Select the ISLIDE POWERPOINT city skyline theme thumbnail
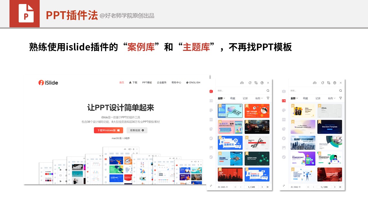 click(x=303, y=143)
